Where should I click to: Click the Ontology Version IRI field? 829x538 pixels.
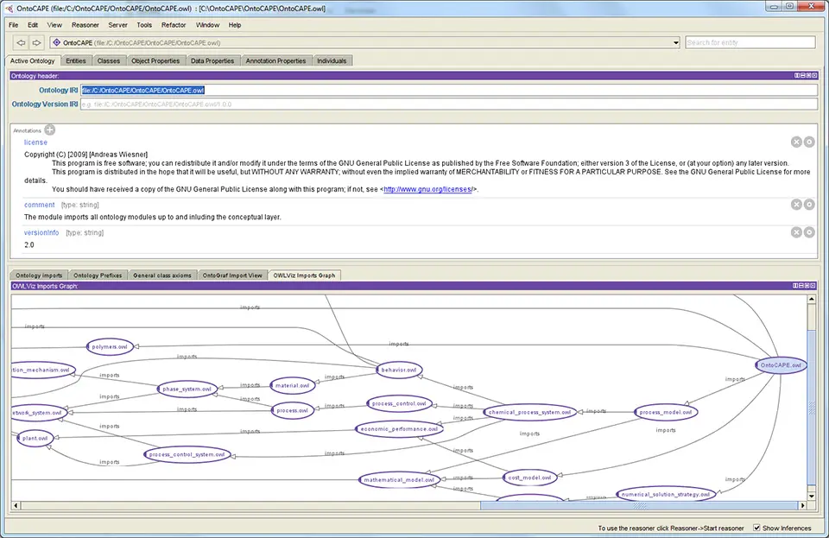click(x=449, y=104)
